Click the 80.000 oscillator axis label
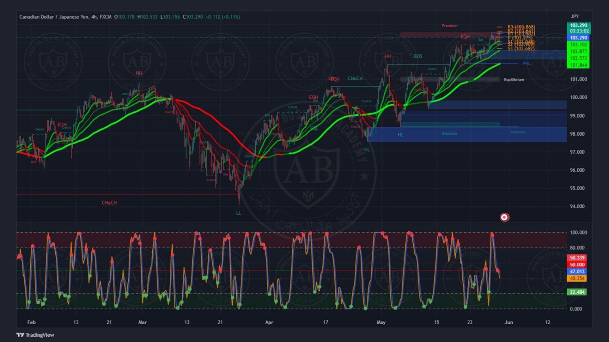The width and height of the screenshot is (609, 342). 578,248
